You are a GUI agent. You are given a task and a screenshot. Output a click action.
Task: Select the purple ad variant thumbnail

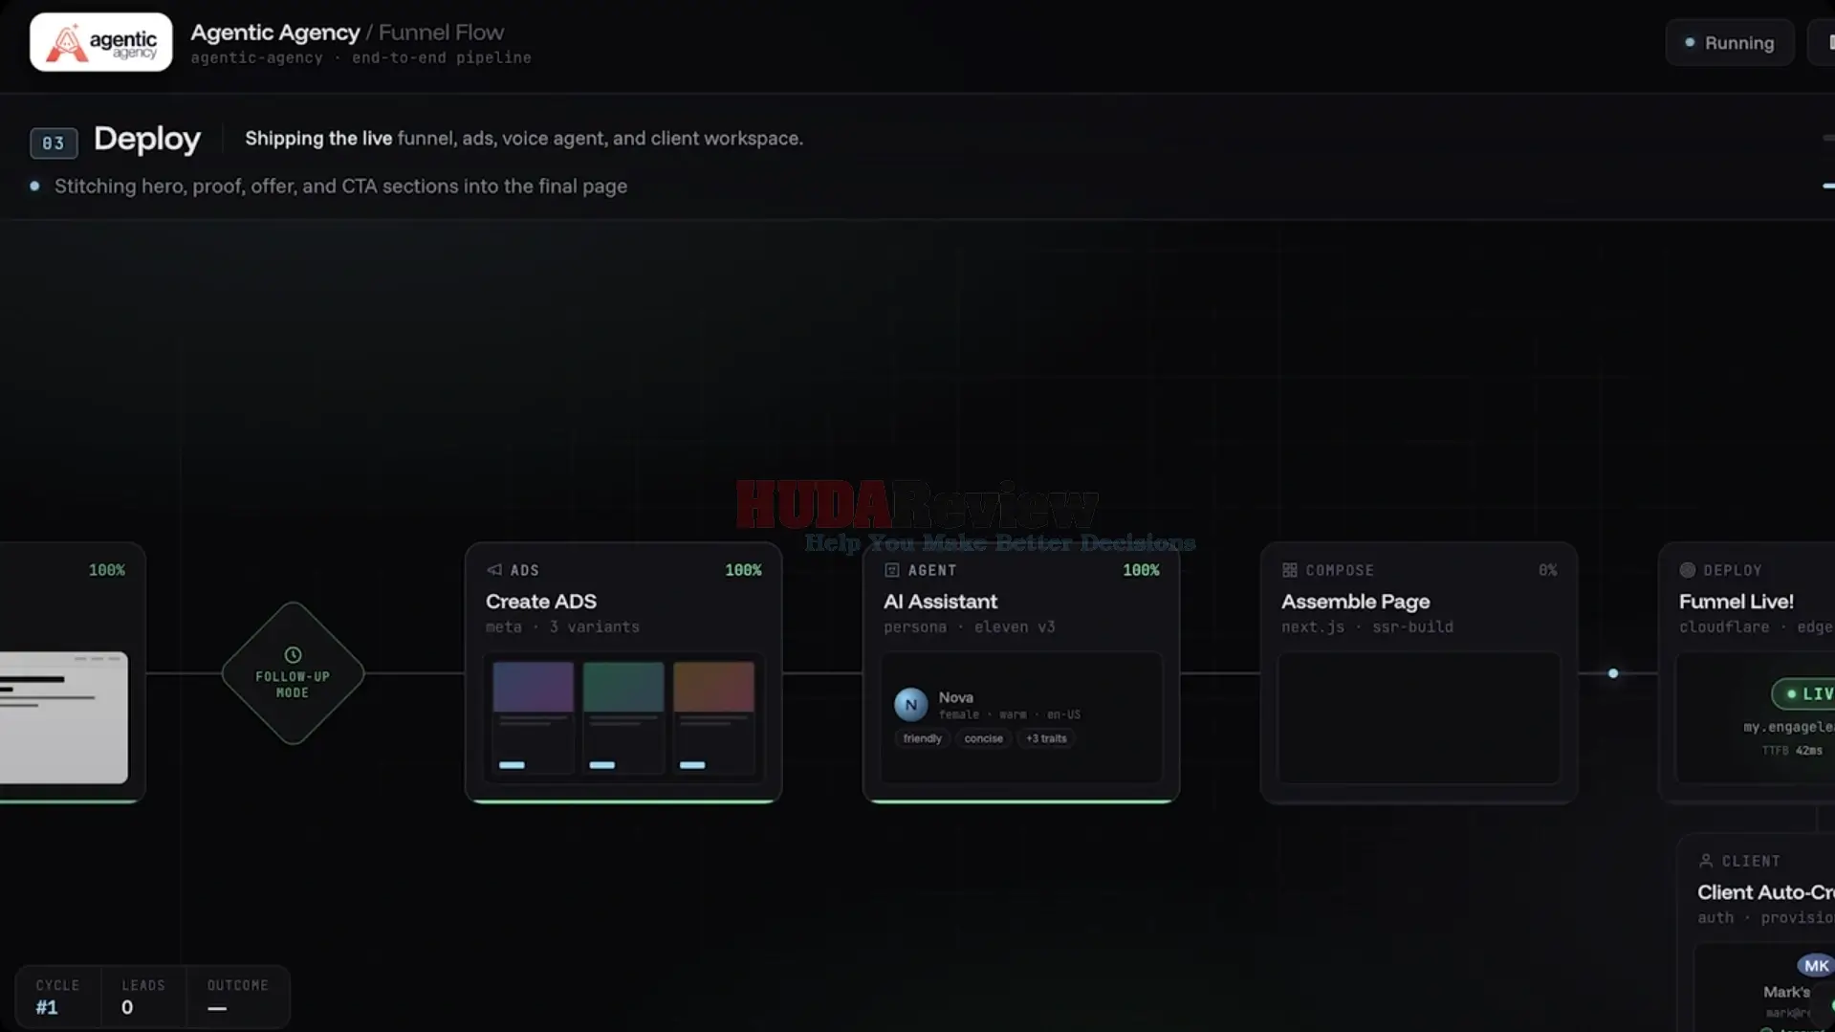pos(533,716)
